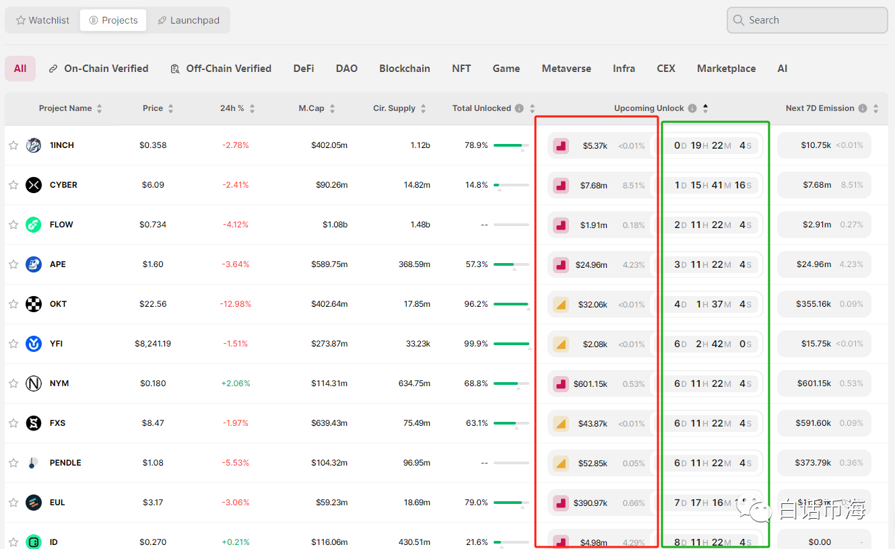Image resolution: width=895 pixels, height=549 pixels.
Task: Toggle the watchlist star for NYM
Action: coord(13,383)
